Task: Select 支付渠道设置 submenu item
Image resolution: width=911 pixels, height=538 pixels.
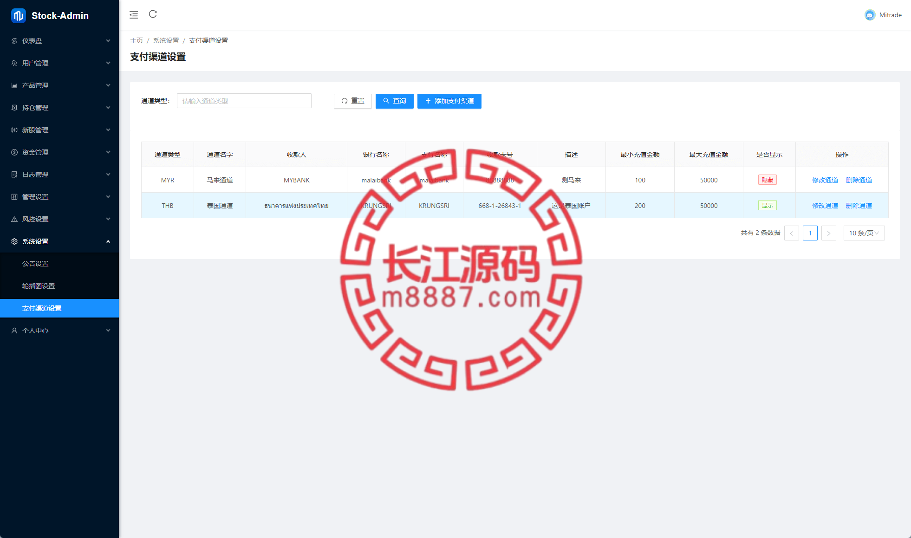Action: click(59, 308)
